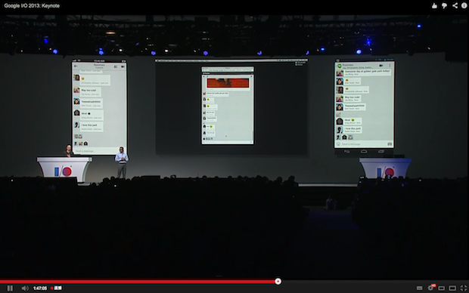The width and height of the screenshot is (469, 293).
Task: Click the presenter standing beside the left podium
Action: (x=122, y=162)
